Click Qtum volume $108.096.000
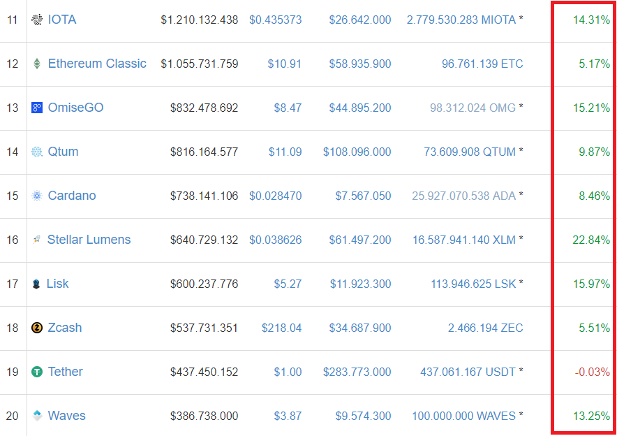Screen dimensions: 617x436 357,152
